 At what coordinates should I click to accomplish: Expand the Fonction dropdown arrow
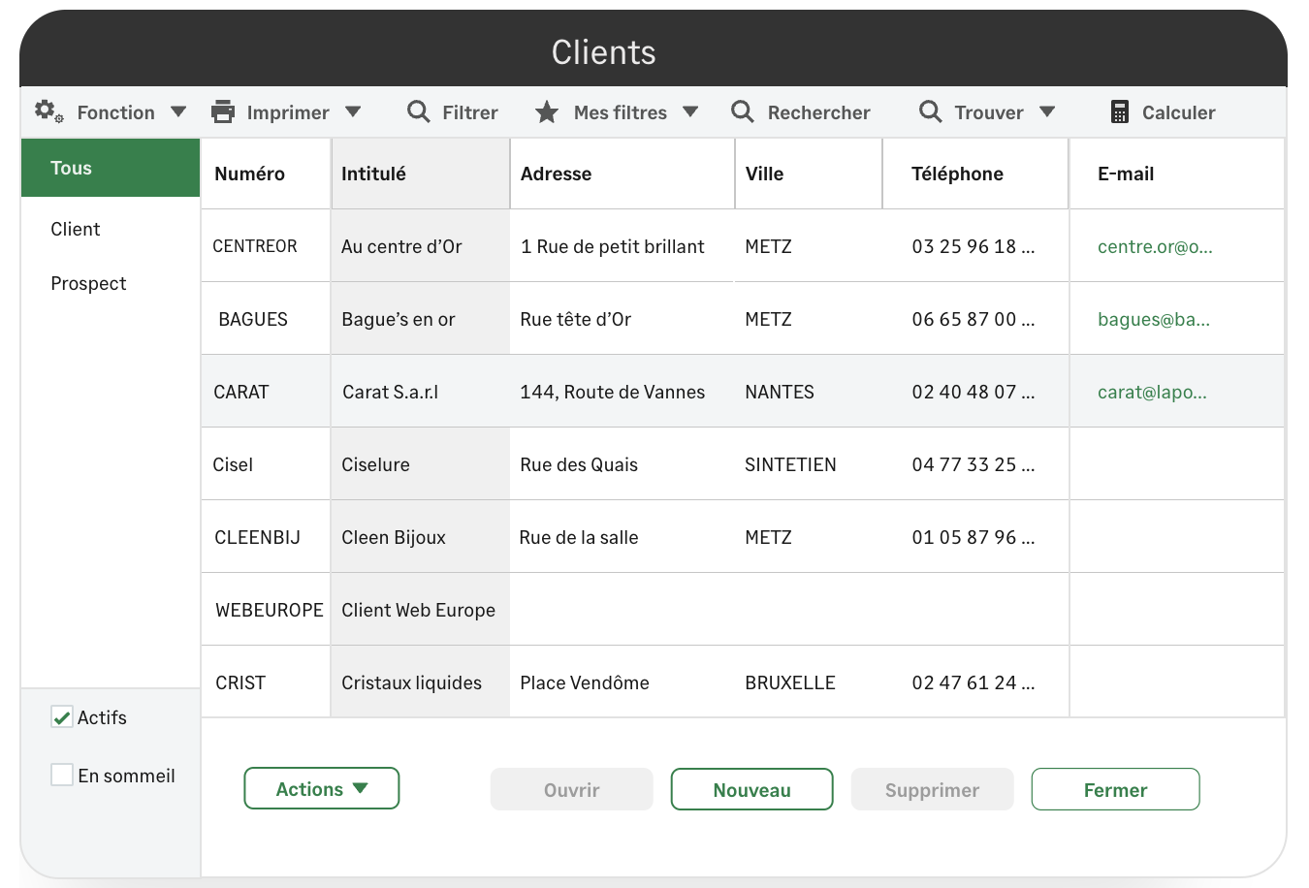tap(178, 112)
